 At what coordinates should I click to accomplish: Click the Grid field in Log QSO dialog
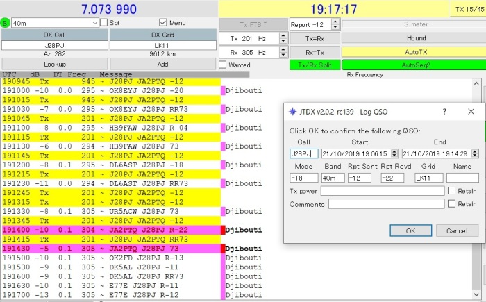pos(429,178)
